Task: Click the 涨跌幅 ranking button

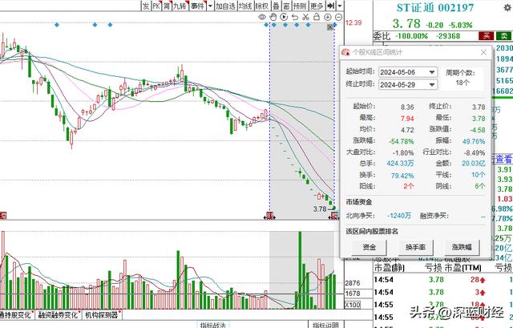Action: (x=462, y=247)
